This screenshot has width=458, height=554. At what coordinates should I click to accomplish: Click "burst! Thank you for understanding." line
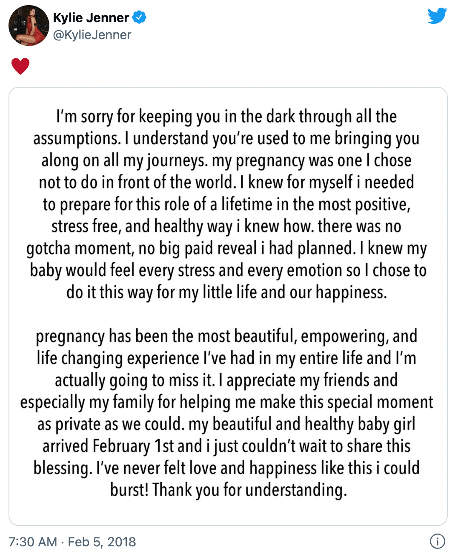pyautogui.click(x=229, y=490)
